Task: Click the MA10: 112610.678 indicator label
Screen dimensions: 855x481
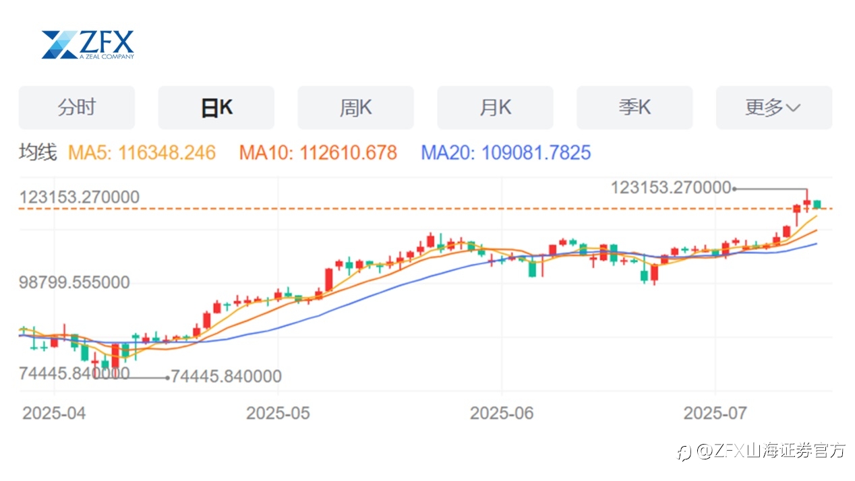Action: [318, 152]
